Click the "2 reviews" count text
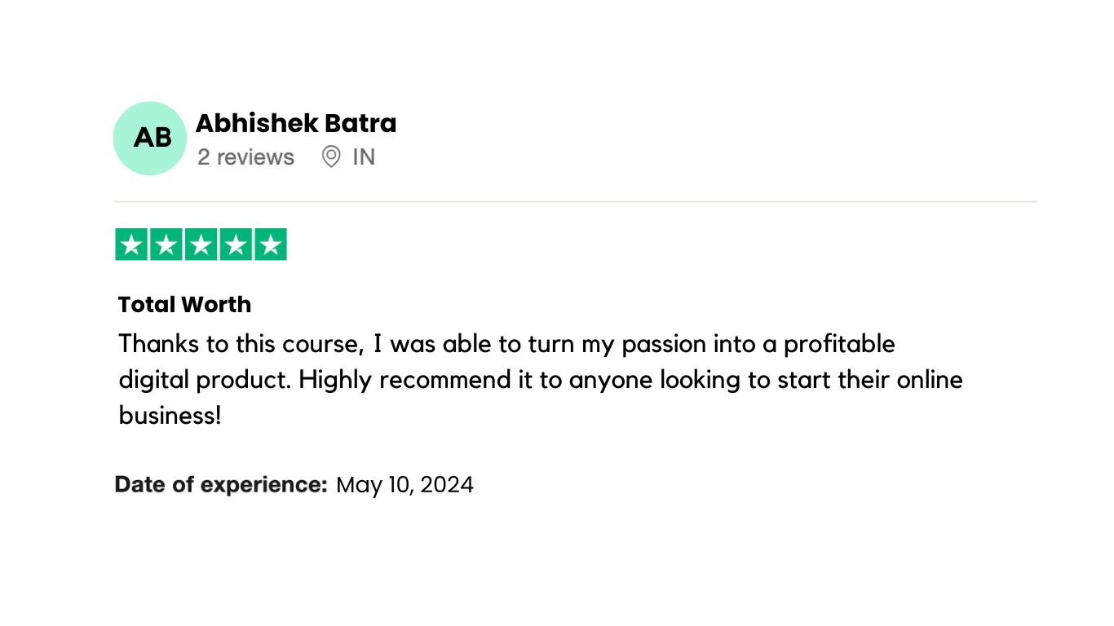 pyautogui.click(x=245, y=156)
